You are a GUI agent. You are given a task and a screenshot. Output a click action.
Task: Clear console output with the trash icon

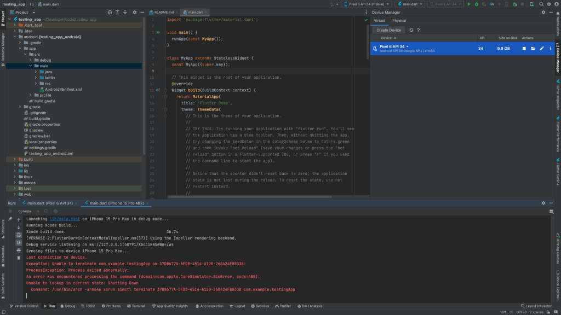19,258
